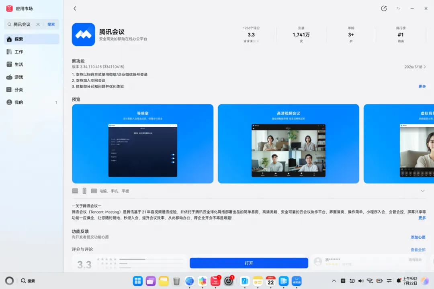Open the control center sliders icon in tray
This screenshot has height=289, width=434.
tap(389, 281)
